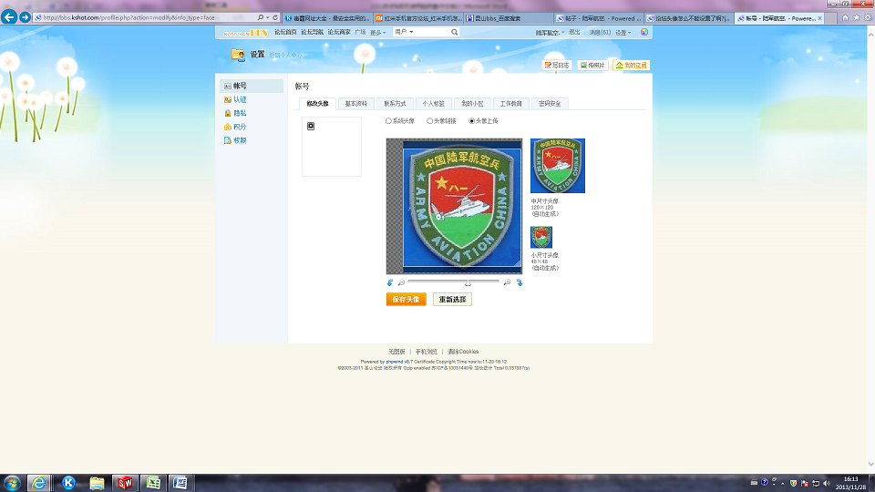This screenshot has height=492, width=875.
Task: Open the 消息(61) messages link
Action: 600,33
